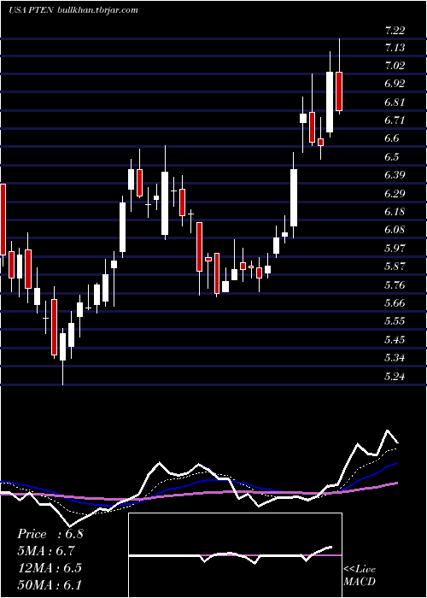Click the 6.29 price axis label
This screenshot has height=598, width=427.
pos(395,194)
